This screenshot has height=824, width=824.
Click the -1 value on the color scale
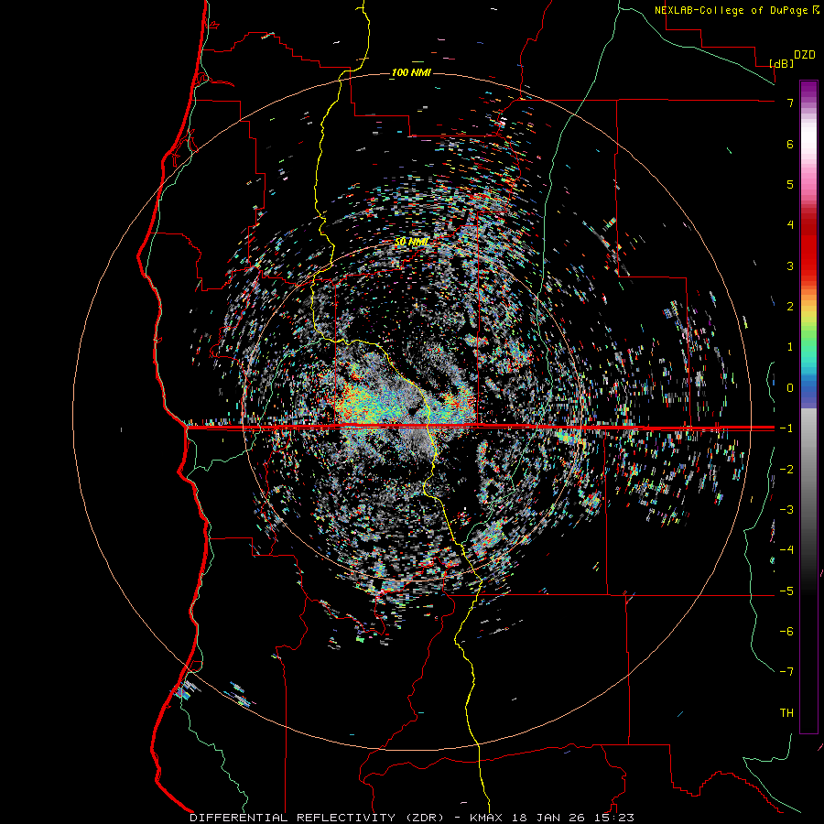click(786, 428)
